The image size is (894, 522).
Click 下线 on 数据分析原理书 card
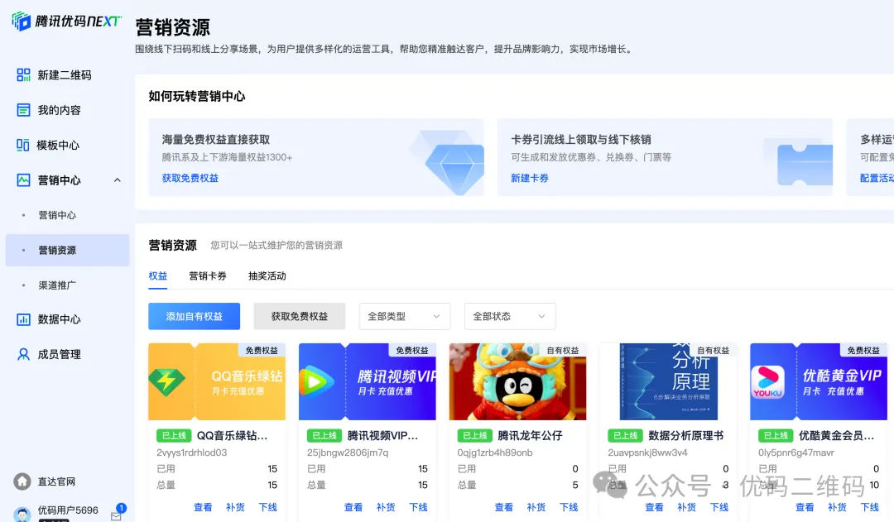pos(719,507)
